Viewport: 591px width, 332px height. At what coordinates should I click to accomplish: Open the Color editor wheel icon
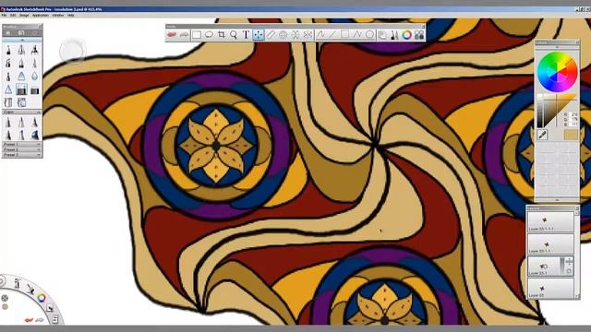[406, 35]
